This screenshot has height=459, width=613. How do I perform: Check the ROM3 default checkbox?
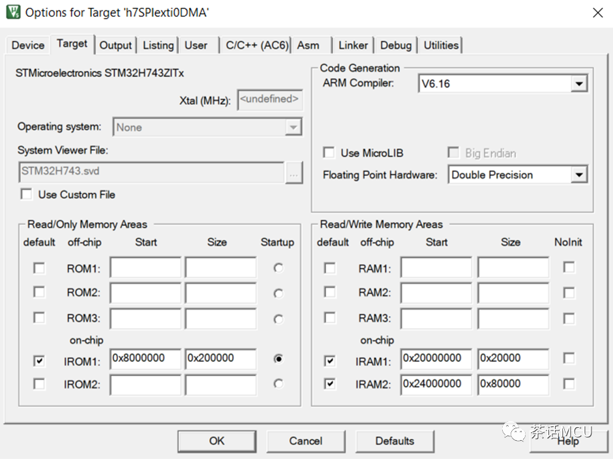click(39, 318)
